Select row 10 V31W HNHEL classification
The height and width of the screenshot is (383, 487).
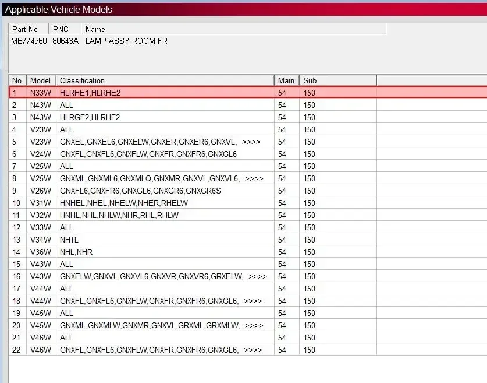click(x=124, y=203)
